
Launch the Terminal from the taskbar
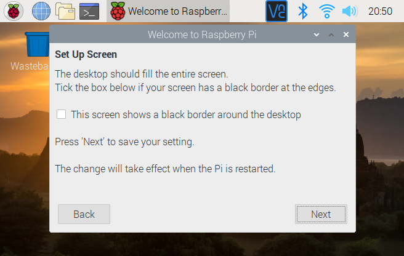pos(89,11)
